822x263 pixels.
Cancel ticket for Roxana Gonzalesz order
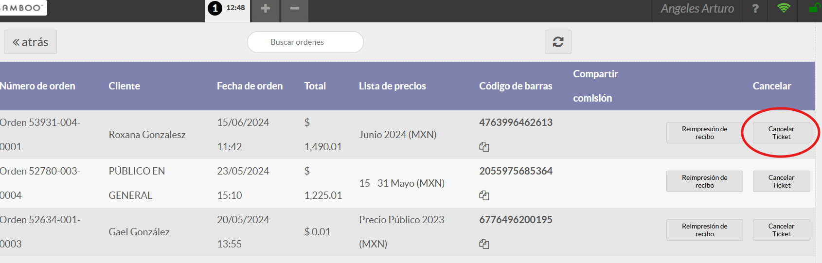pyautogui.click(x=781, y=133)
